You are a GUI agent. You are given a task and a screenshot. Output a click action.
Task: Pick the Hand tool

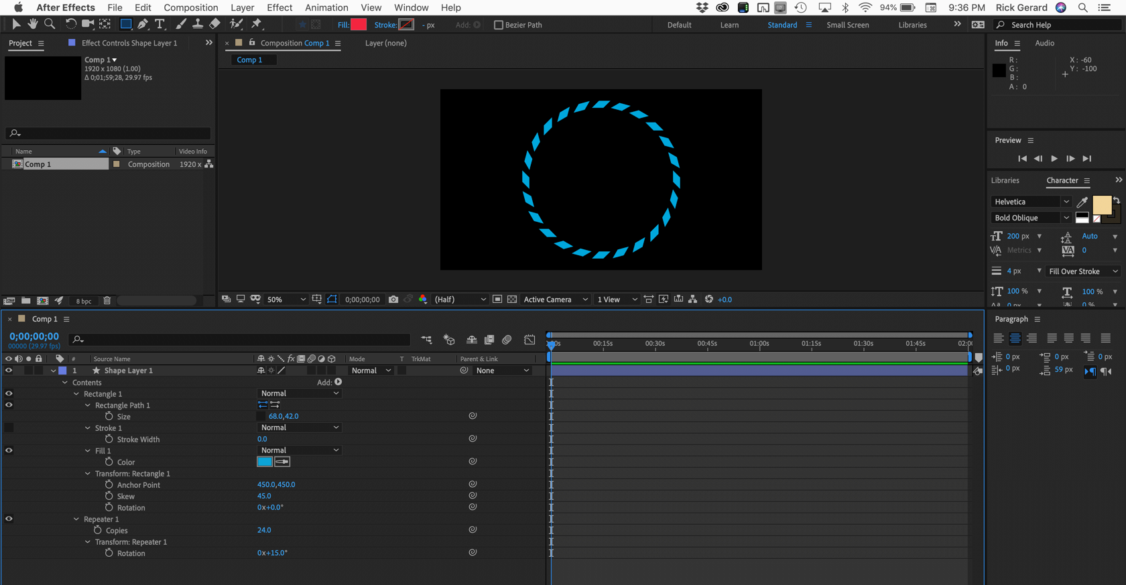click(x=32, y=24)
